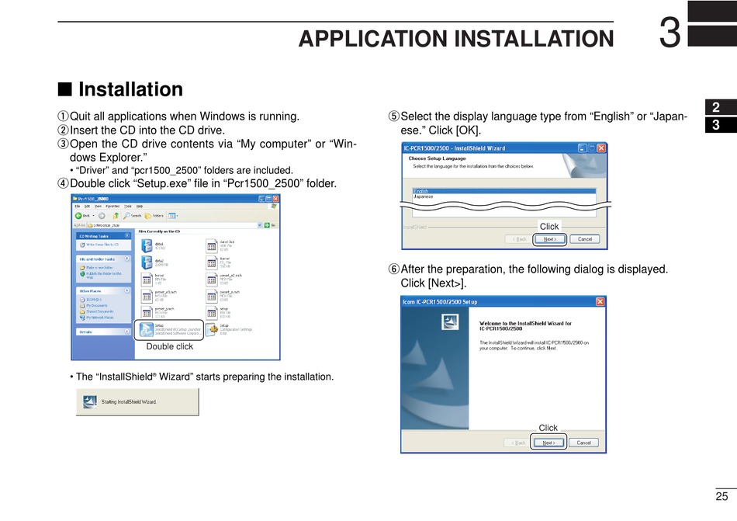Close the Icom IC-PCR1500/2500 Setup dialog

coord(600,301)
